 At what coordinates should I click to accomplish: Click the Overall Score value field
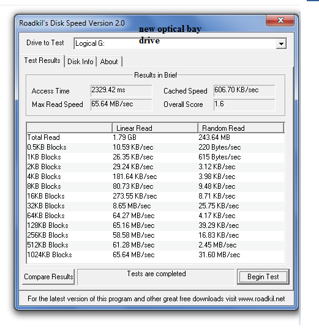pyautogui.click(x=244, y=104)
